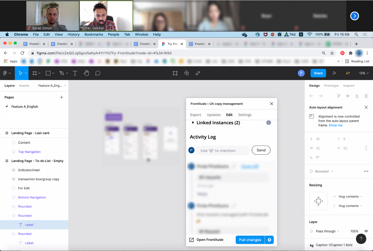Viewport: 373px width, 251px height.
Task: Click the Share button
Action: [318, 73]
